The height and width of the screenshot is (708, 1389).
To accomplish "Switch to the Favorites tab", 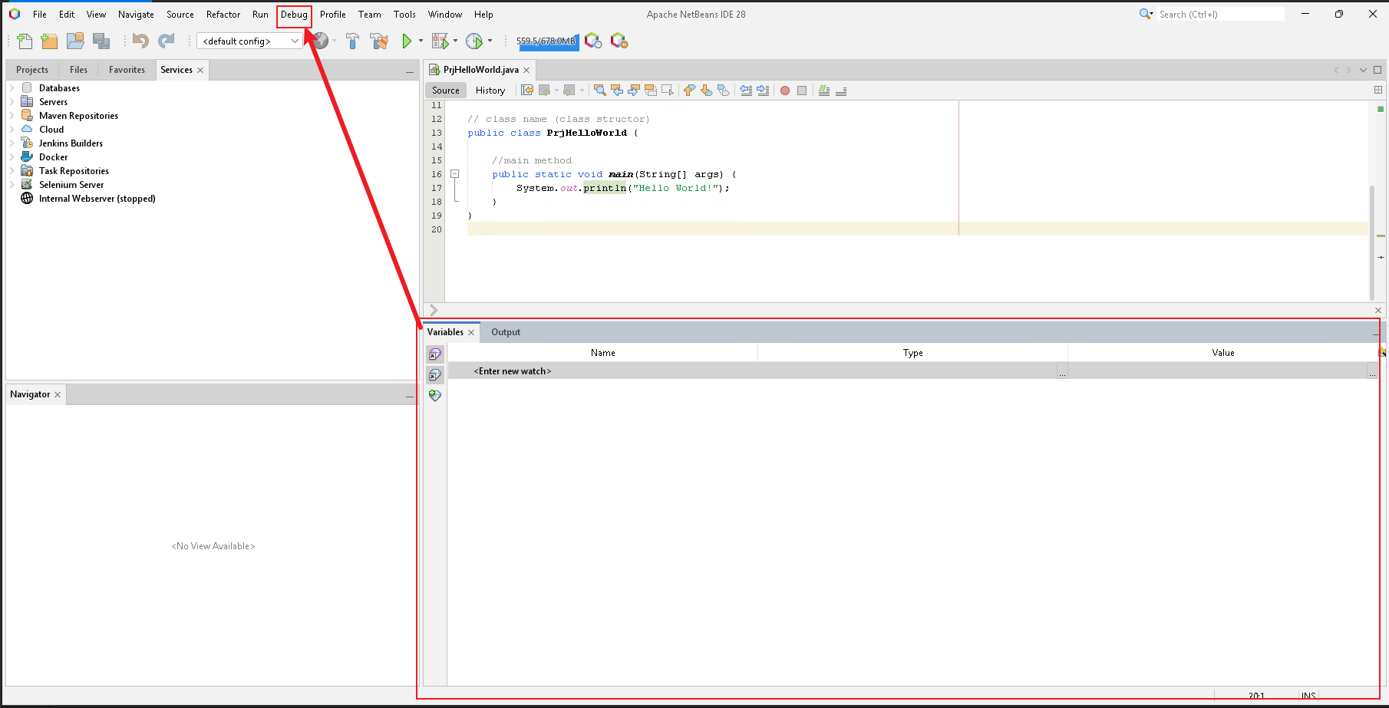I will 127,70.
